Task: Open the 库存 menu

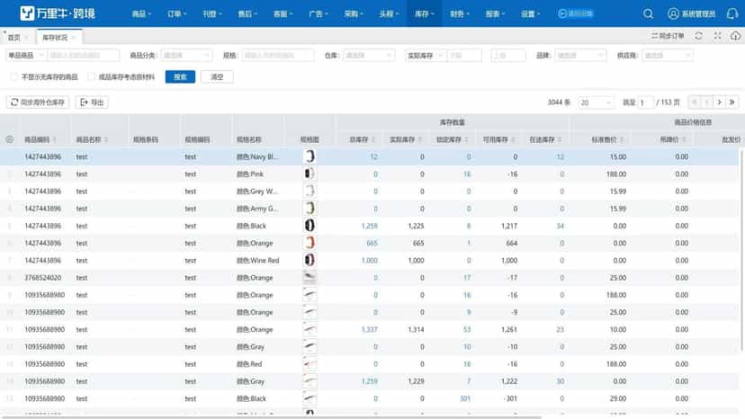Action: click(x=425, y=13)
